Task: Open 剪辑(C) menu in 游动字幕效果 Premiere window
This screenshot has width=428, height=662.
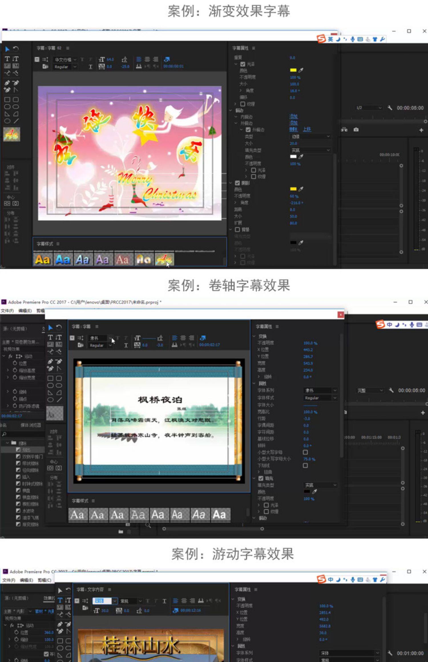Action: tap(45, 580)
